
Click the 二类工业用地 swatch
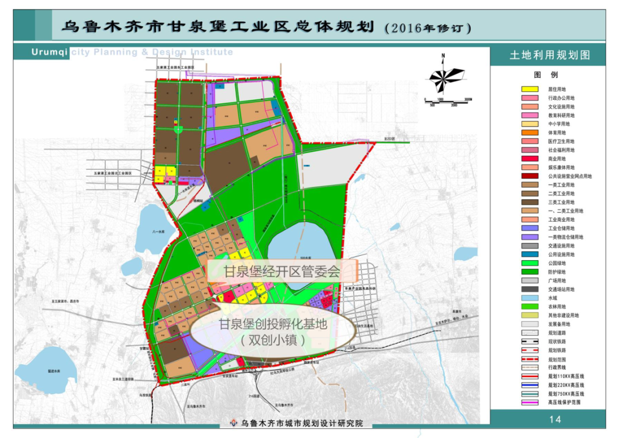(530, 194)
